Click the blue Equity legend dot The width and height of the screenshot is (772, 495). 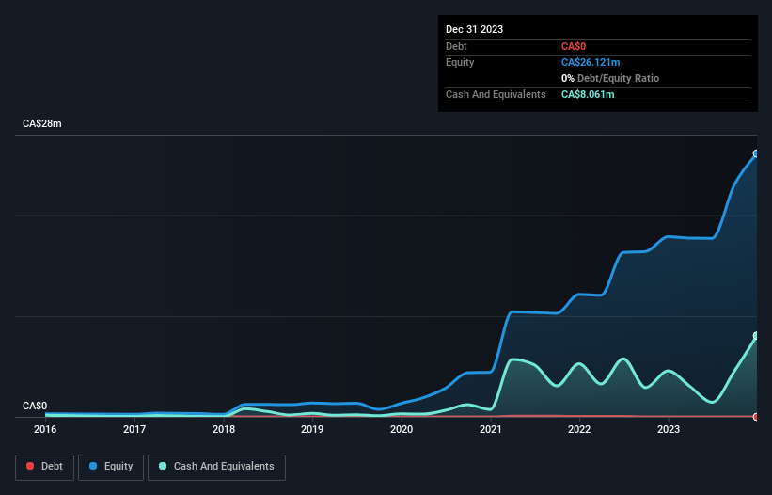pyautogui.click(x=93, y=466)
